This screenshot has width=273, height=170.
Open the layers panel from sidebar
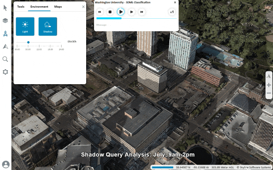click(5, 20)
